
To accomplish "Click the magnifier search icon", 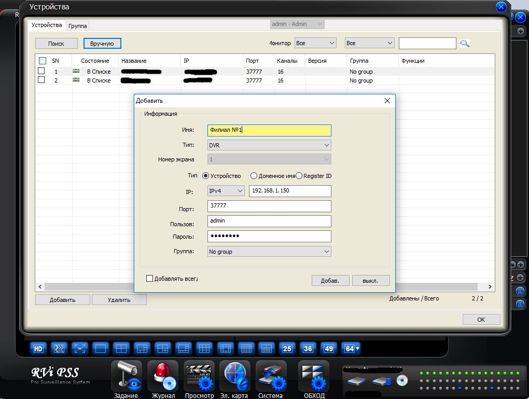I will click(x=465, y=44).
